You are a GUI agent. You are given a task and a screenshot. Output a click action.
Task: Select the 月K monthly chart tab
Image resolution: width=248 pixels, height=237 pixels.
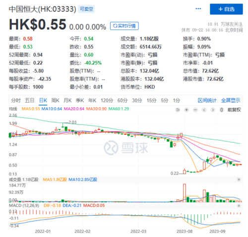(x=67, y=100)
